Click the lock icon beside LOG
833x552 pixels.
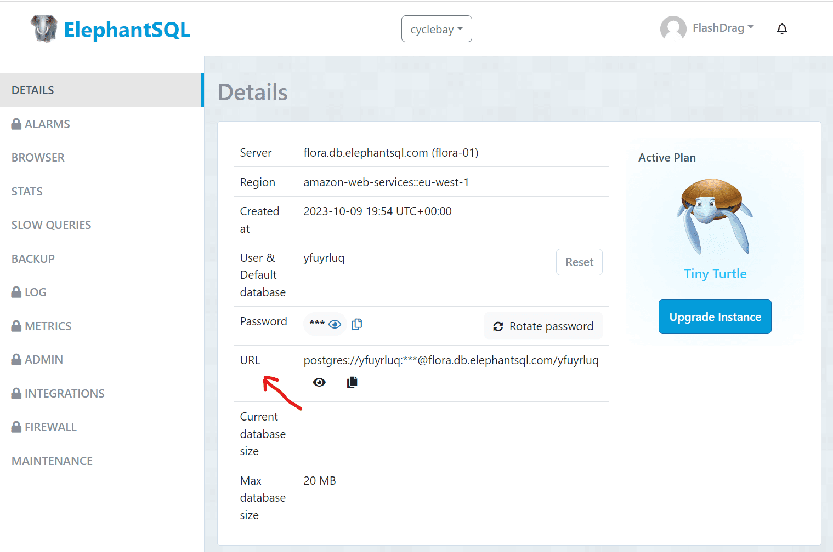[16, 292]
